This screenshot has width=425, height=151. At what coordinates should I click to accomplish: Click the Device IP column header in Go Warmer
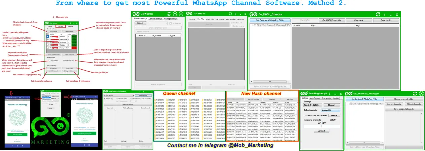click(142, 35)
